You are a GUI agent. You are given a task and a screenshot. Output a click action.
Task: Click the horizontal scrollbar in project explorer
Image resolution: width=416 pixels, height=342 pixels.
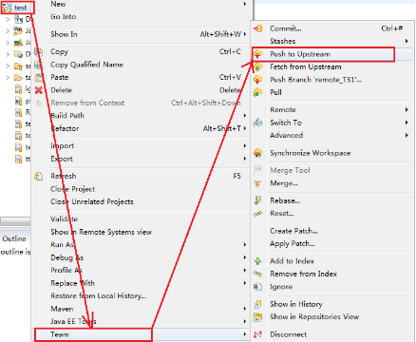pyautogui.click(x=15, y=220)
